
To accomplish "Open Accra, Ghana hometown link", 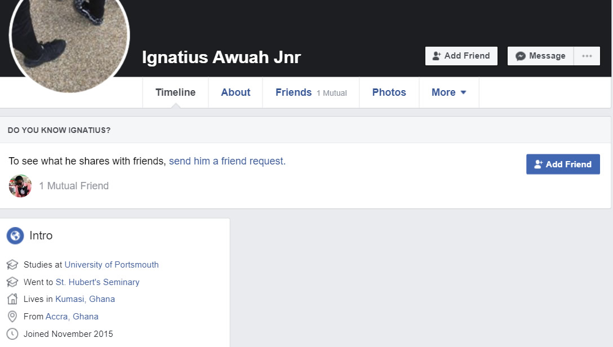I will 72,317.
